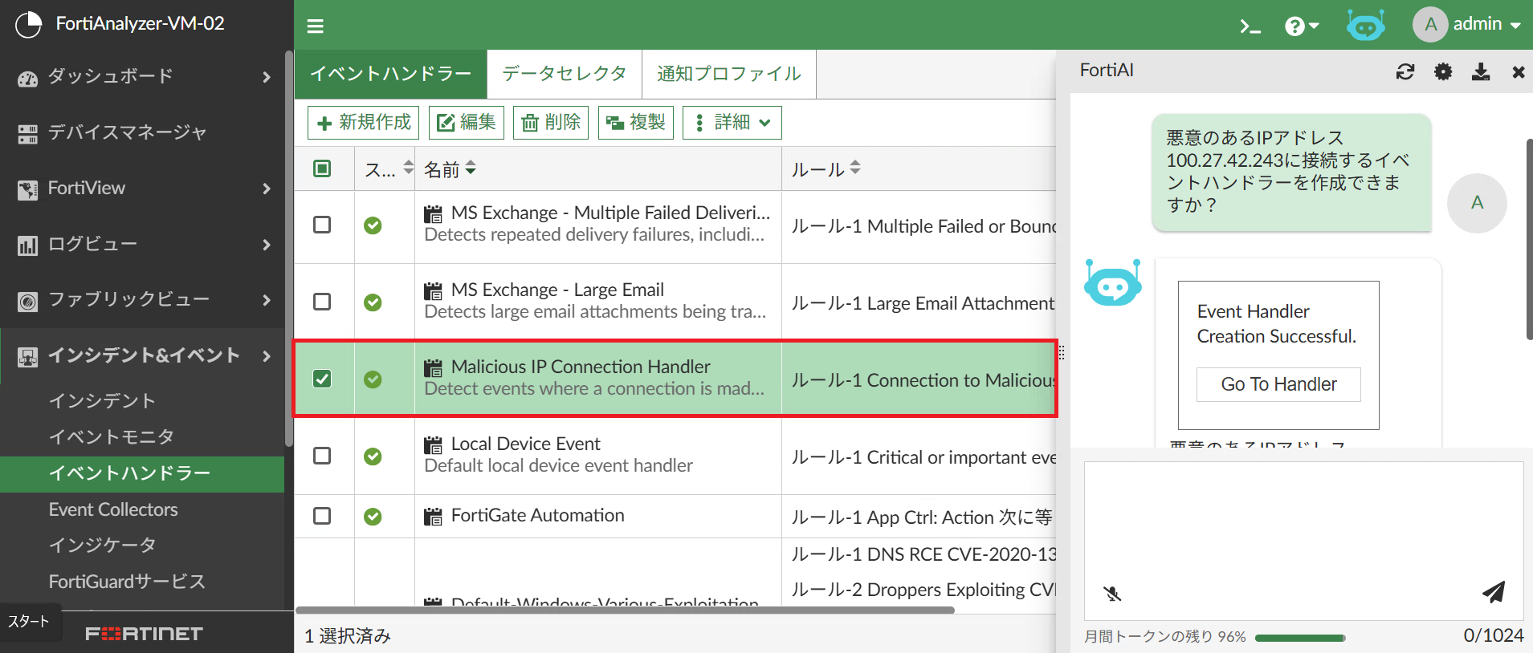Download the FortiAI chat history
Screen dimensions: 1533x653
(1481, 72)
